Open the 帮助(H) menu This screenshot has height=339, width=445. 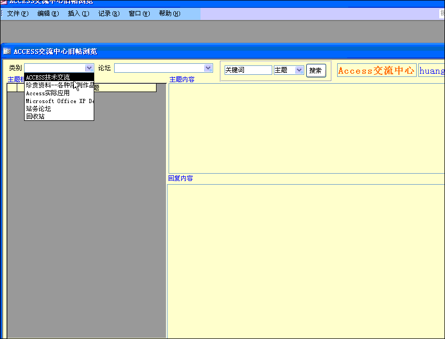(x=170, y=14)
